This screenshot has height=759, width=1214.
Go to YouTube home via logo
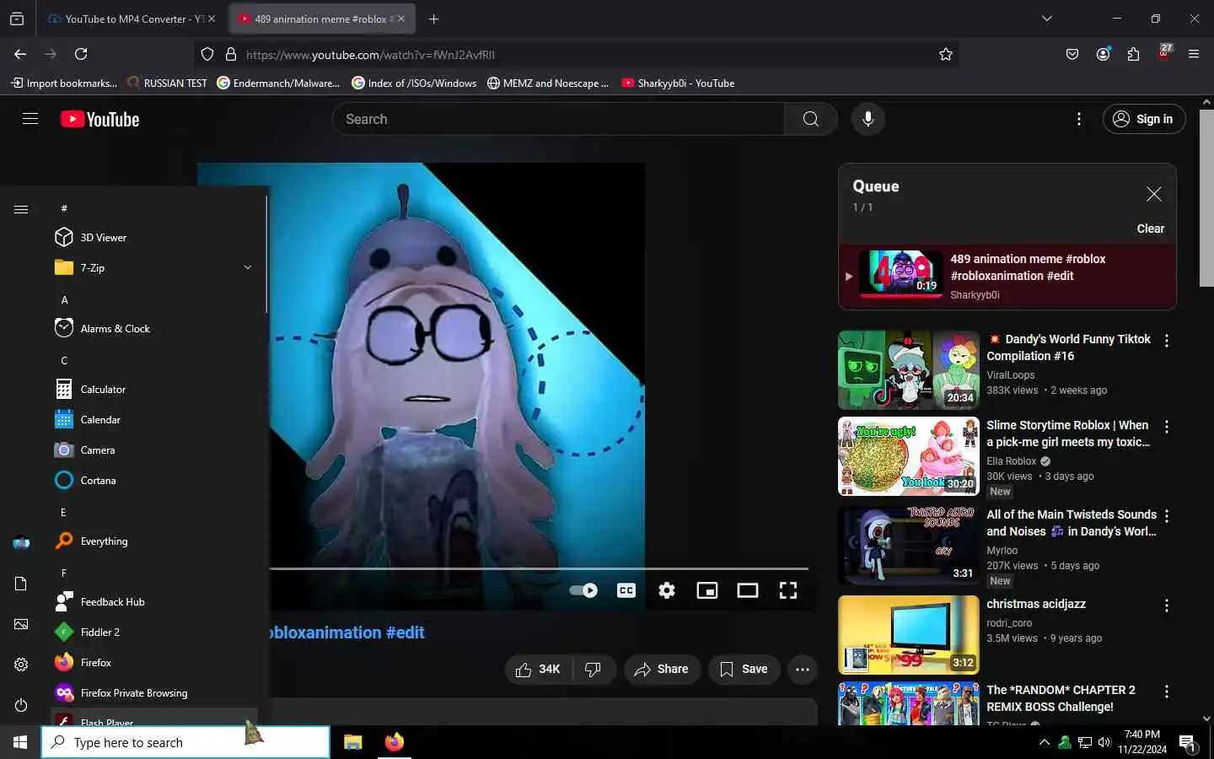coord(99,119)
